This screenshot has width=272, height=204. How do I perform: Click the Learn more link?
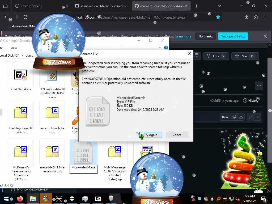point(183,36)
